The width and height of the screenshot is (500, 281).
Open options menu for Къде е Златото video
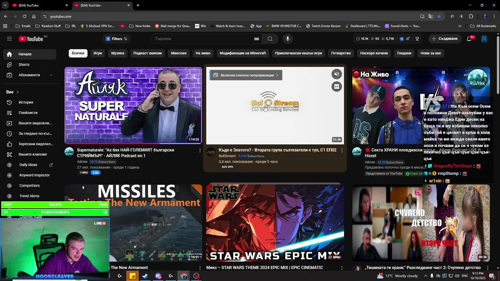342,150
